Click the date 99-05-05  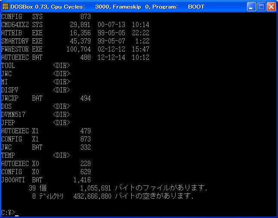[111, 33]
